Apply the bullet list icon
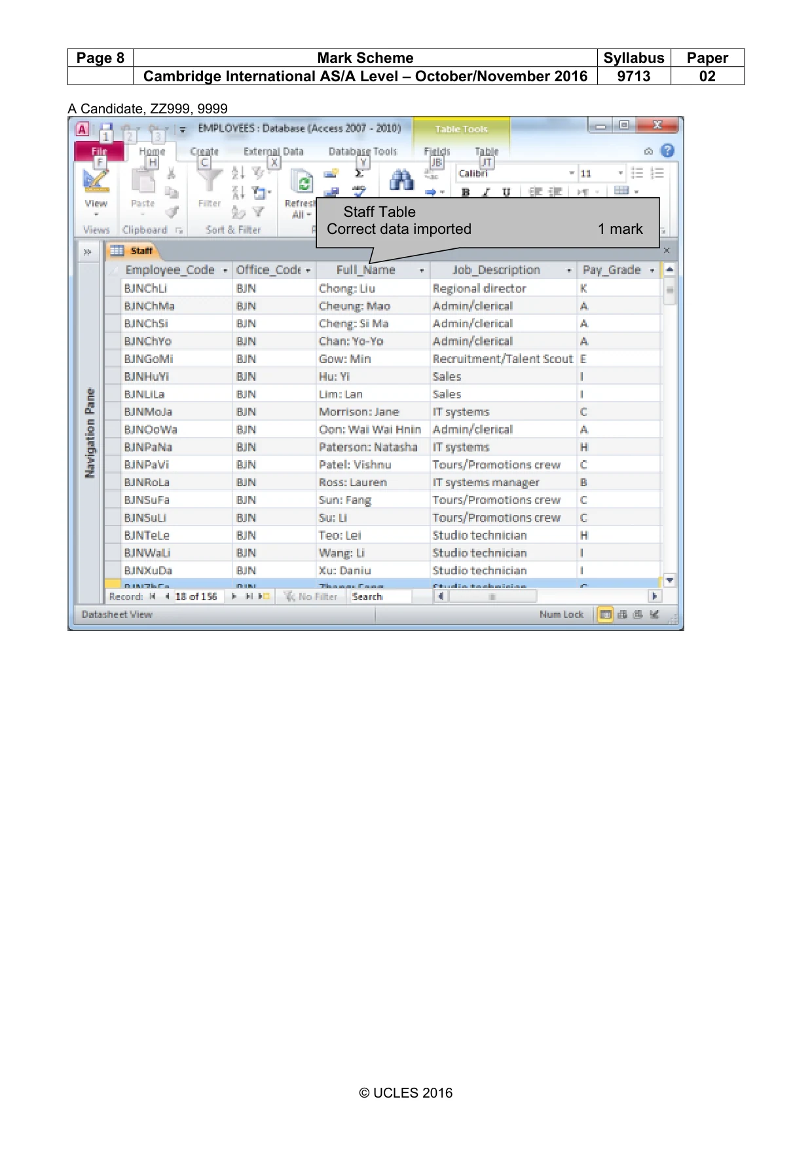The width and height of the screenshot is (812, 1150). (x=637, y=173)
